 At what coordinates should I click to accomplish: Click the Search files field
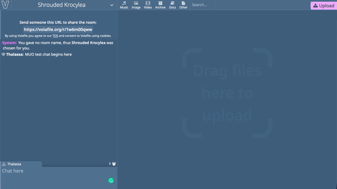coord(202,5)
